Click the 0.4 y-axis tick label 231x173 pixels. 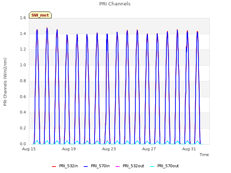(x=23, y=112)
